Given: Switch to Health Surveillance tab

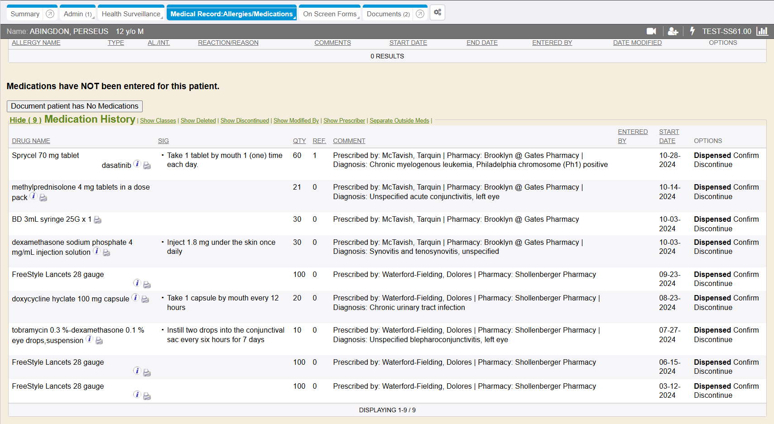Looking at the screenshot, I should [x=131, y=14].
